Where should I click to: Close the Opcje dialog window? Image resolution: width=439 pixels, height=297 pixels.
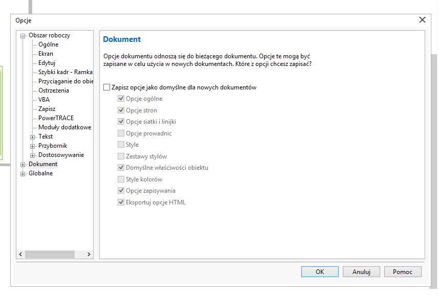(422, 20)
